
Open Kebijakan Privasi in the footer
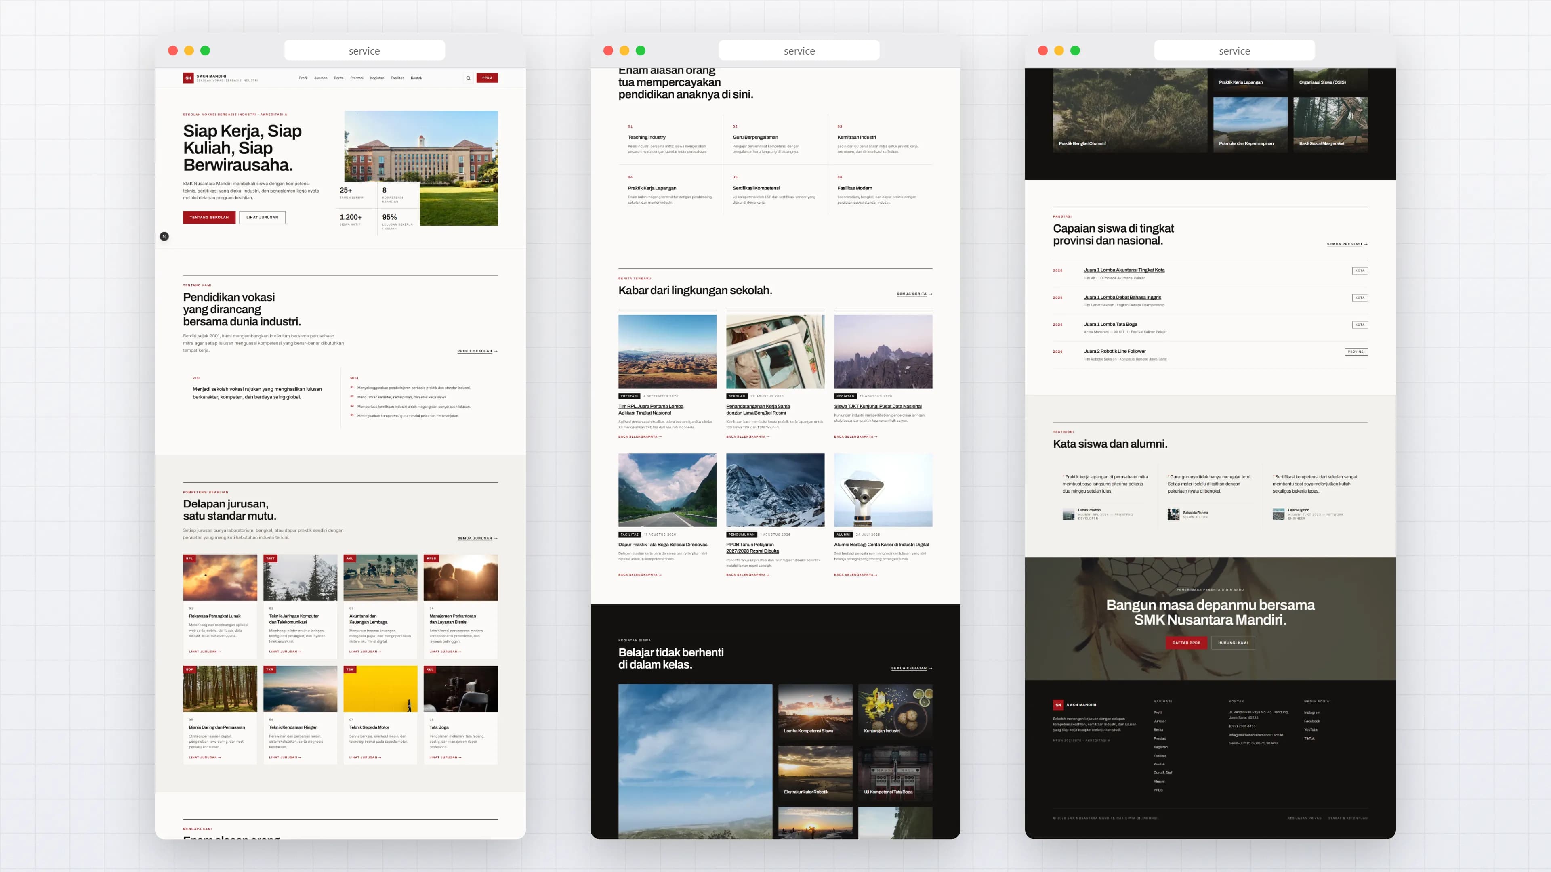coord(1305,818)
